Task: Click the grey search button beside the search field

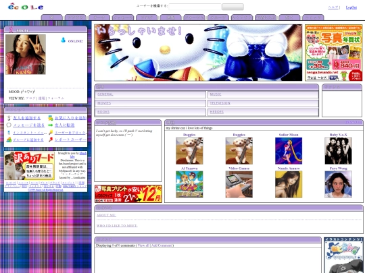Action: point(233,7)
